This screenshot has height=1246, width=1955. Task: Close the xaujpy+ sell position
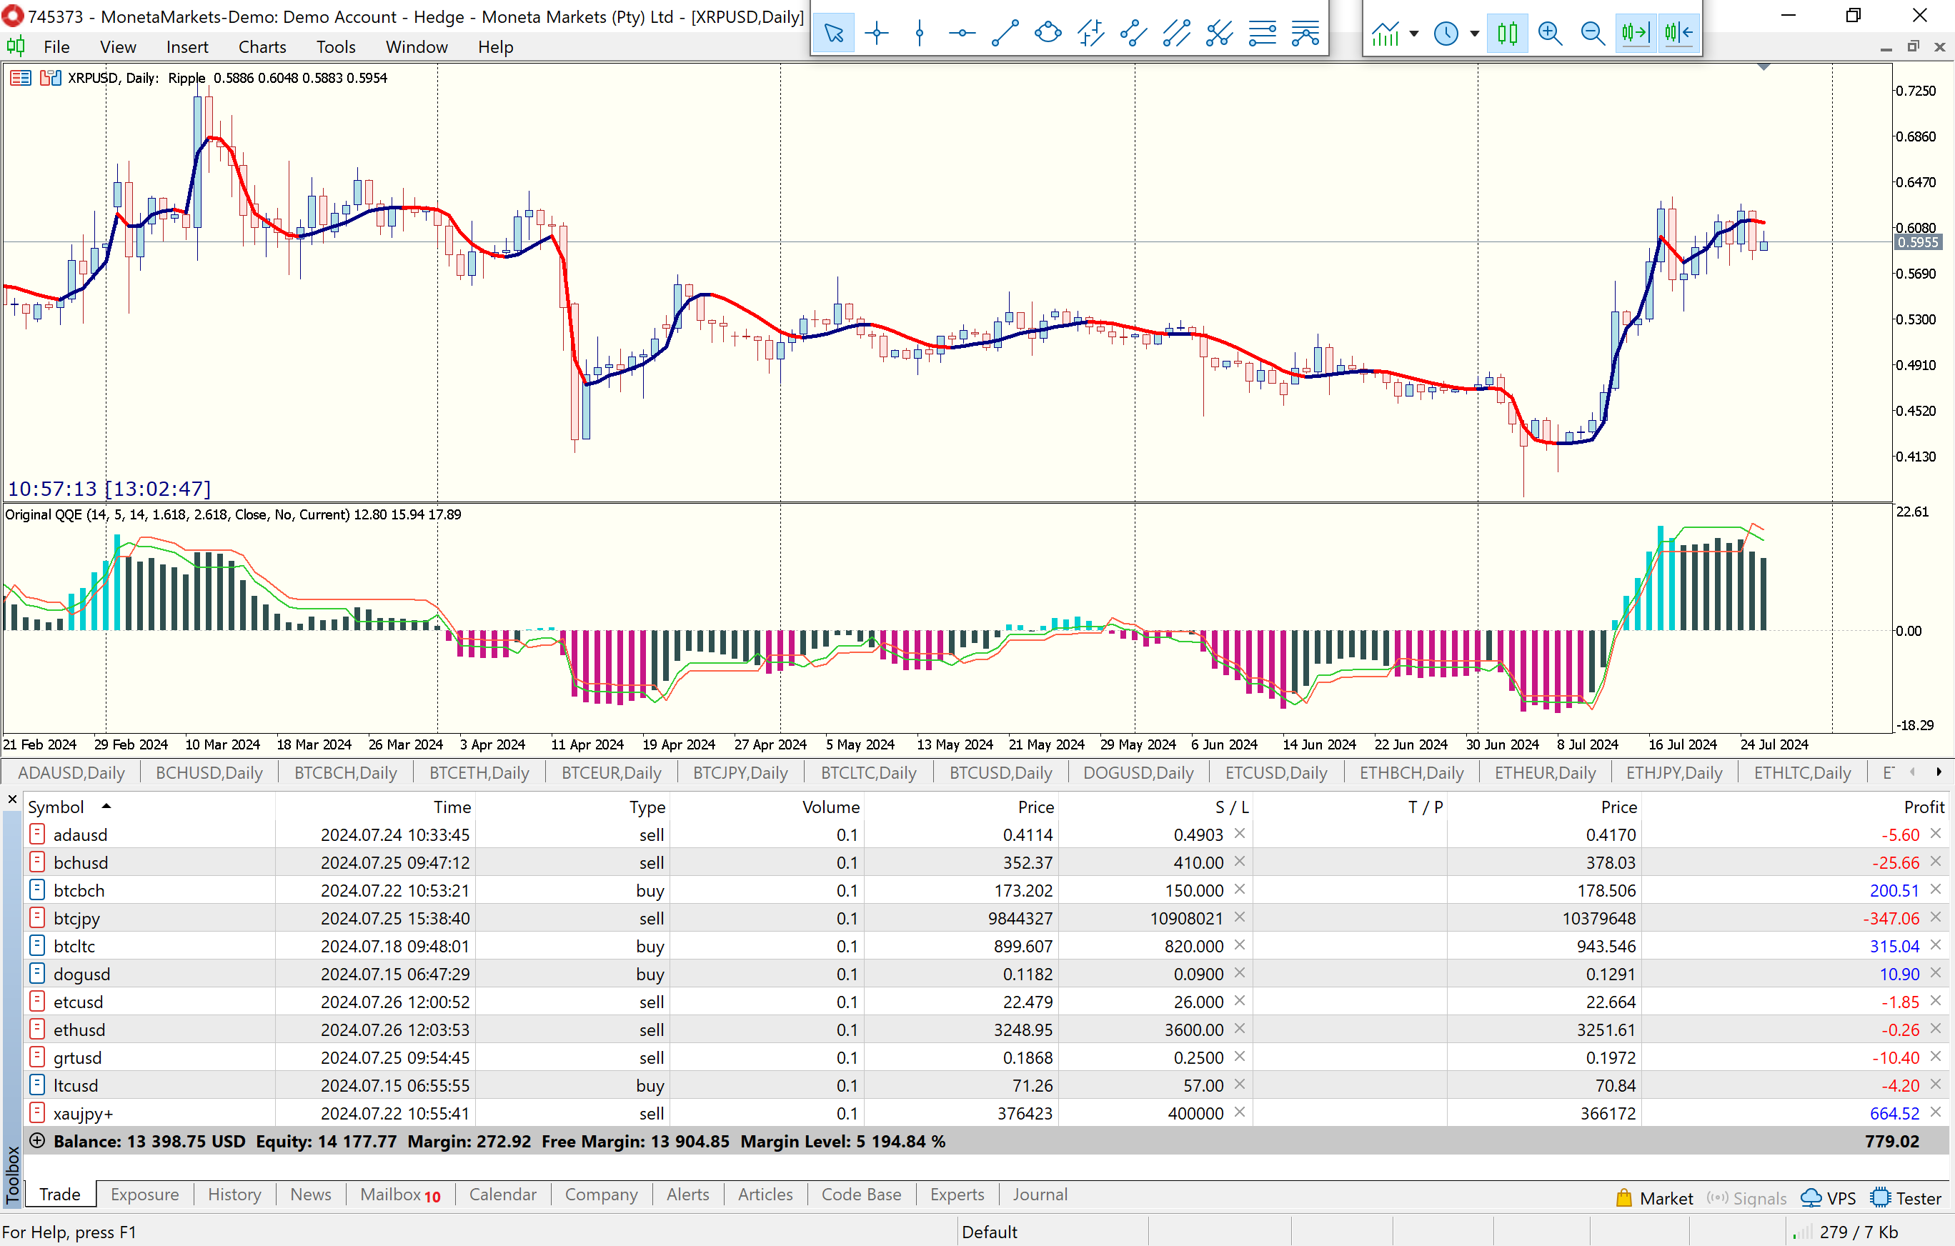[1936, 1112]
